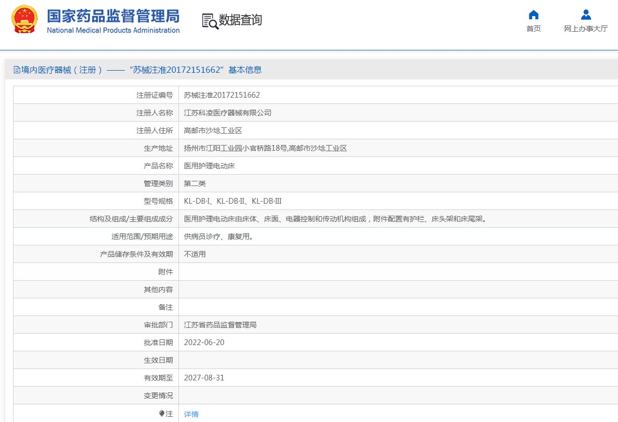Click the 注册人住所 label

(x=154, y=130)
